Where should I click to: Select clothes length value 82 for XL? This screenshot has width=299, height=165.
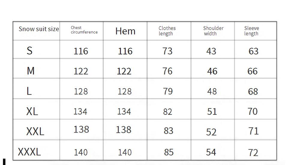(x=167, y=111)
